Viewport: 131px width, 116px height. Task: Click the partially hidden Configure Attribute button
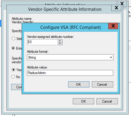pos(16,87)
